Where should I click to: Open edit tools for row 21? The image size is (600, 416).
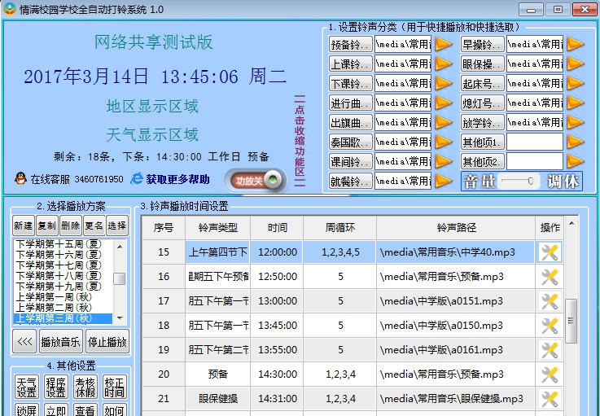pos(550,399)
